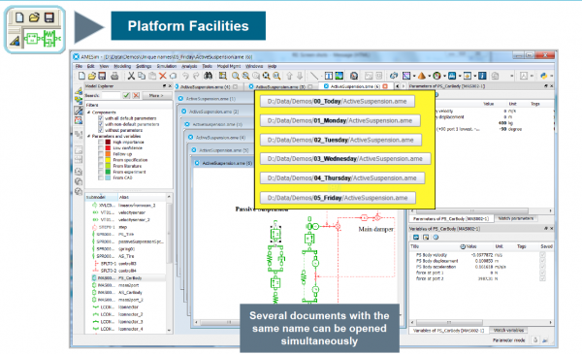Click the Cut scissors icon
The height and width of the screenshot is (354, 582).
[131, 76]
